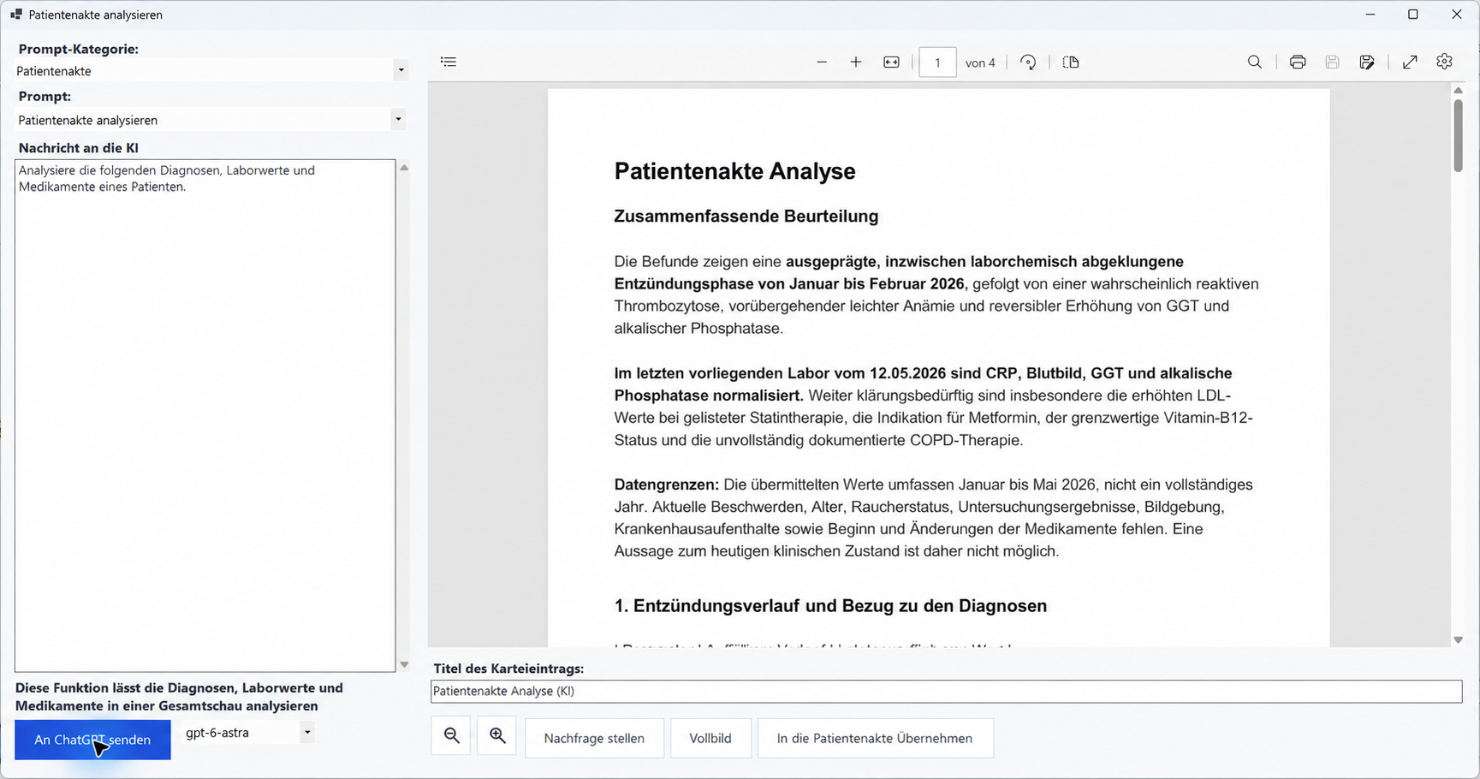Screen dimensions: 1480x779
Task: Zoom in the PDF with plus icon
Action: tap(856, 62)
